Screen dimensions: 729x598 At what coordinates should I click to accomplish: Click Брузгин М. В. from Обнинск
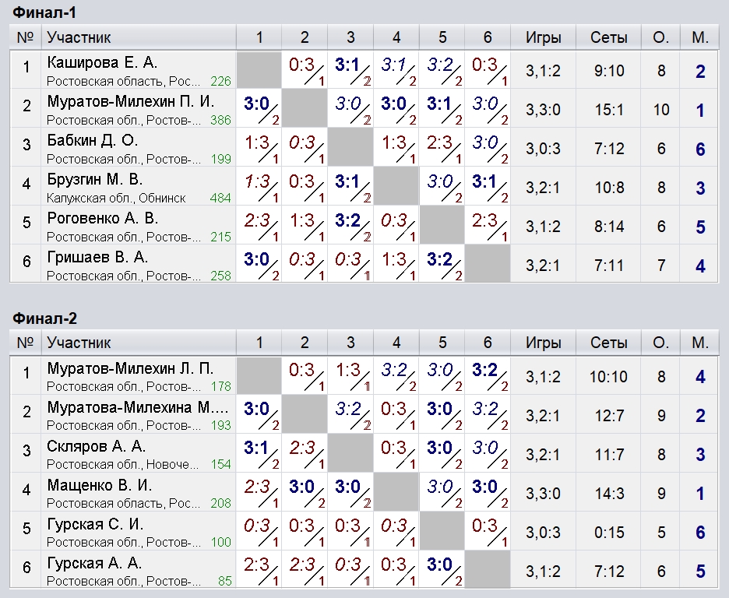pyautogui.click(x=95, y=179)
